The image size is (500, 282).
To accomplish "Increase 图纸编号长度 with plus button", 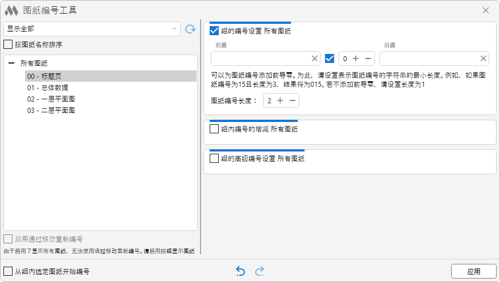I will (x=280, y=100).
